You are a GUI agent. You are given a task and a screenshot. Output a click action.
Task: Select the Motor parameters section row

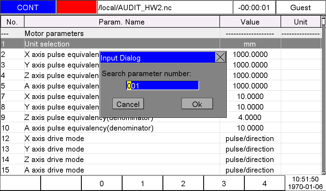click(161, 33)
